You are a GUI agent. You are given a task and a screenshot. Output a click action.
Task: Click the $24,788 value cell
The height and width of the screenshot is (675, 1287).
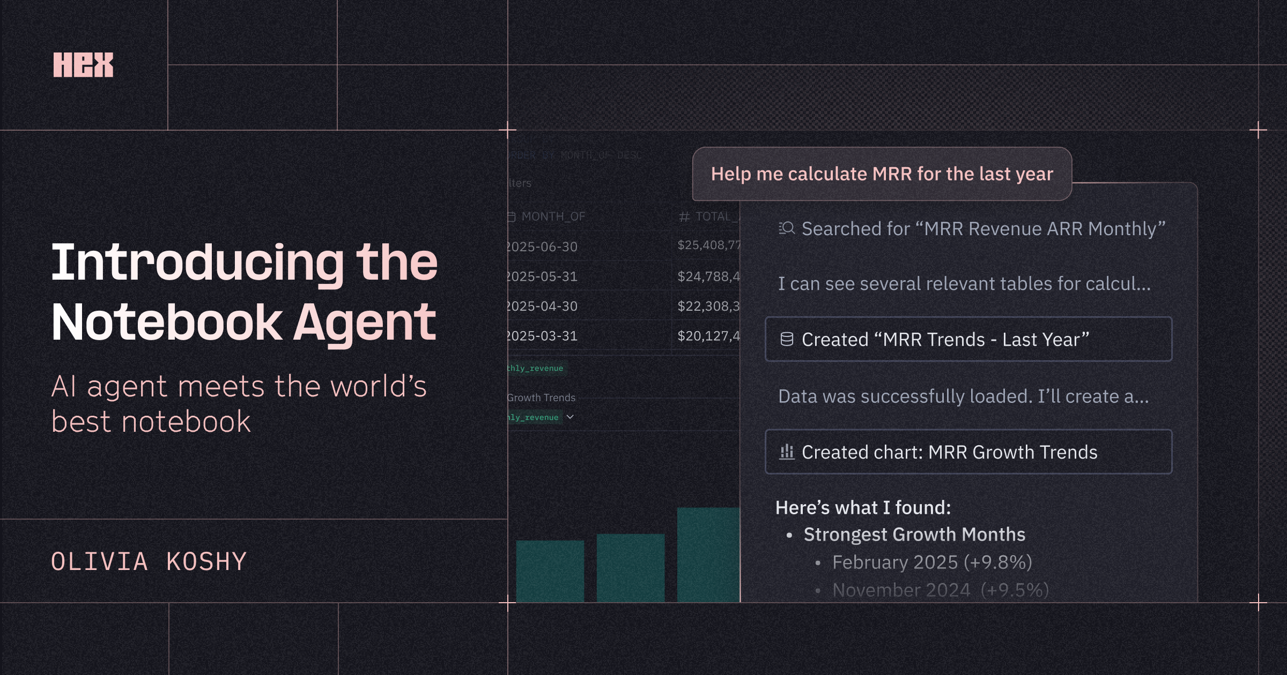(708, 276)
